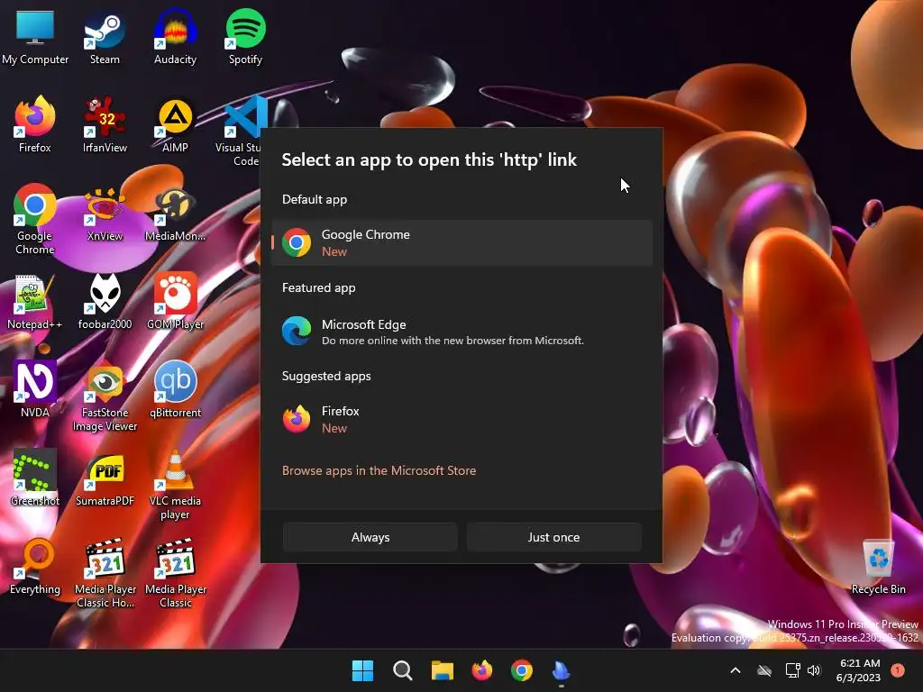Select the Recycle Bin icon
The height and width of the screenshot is (692, 923).
878,568
